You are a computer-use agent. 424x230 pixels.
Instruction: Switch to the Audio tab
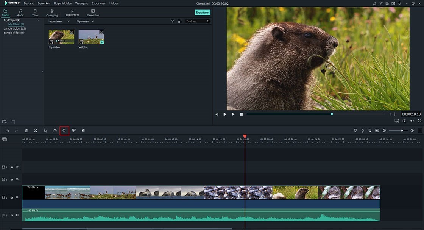tap(20, 13)
